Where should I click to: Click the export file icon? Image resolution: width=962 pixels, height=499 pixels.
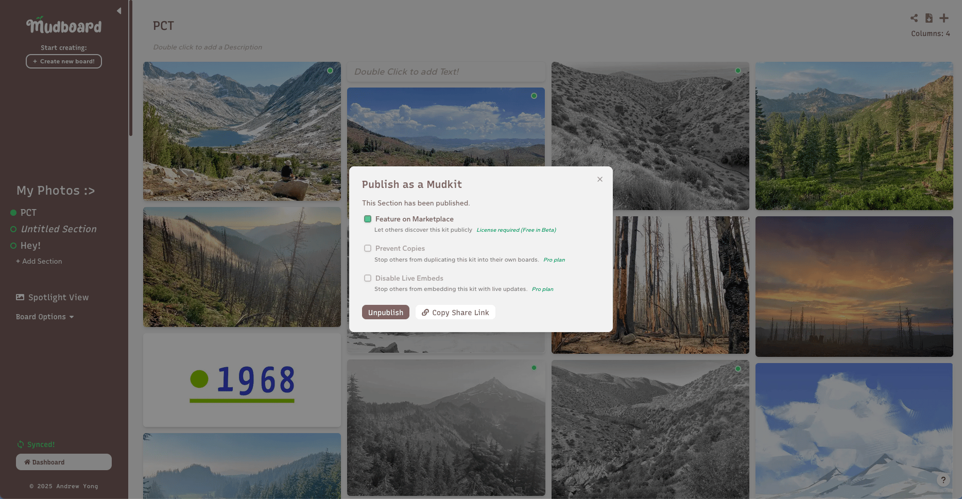coord(929,18)
